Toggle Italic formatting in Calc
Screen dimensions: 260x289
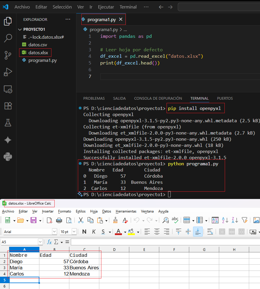[94, 232]
